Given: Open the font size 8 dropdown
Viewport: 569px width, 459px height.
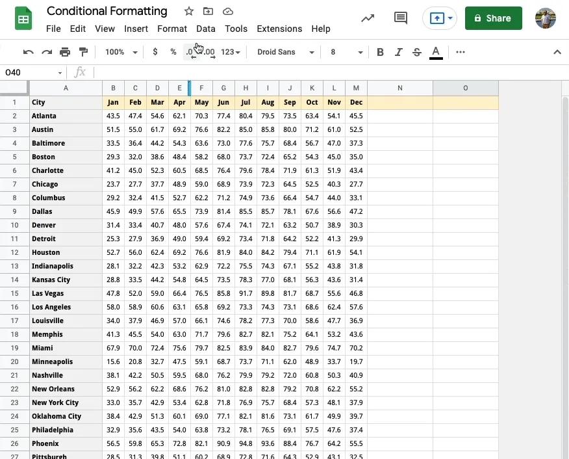Looking at the screenshot, I should [x=346, y=52].
